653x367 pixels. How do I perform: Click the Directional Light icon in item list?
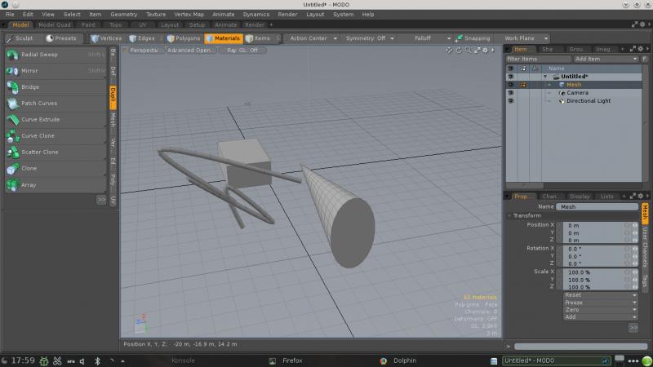(x=562, y=100)
